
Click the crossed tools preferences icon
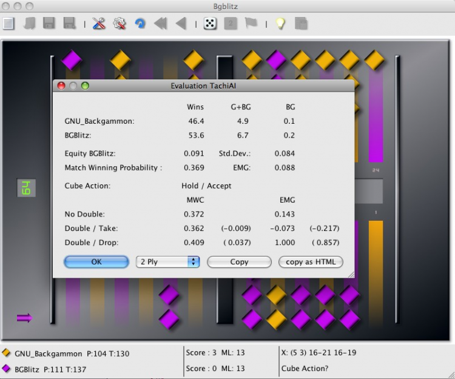99,24
